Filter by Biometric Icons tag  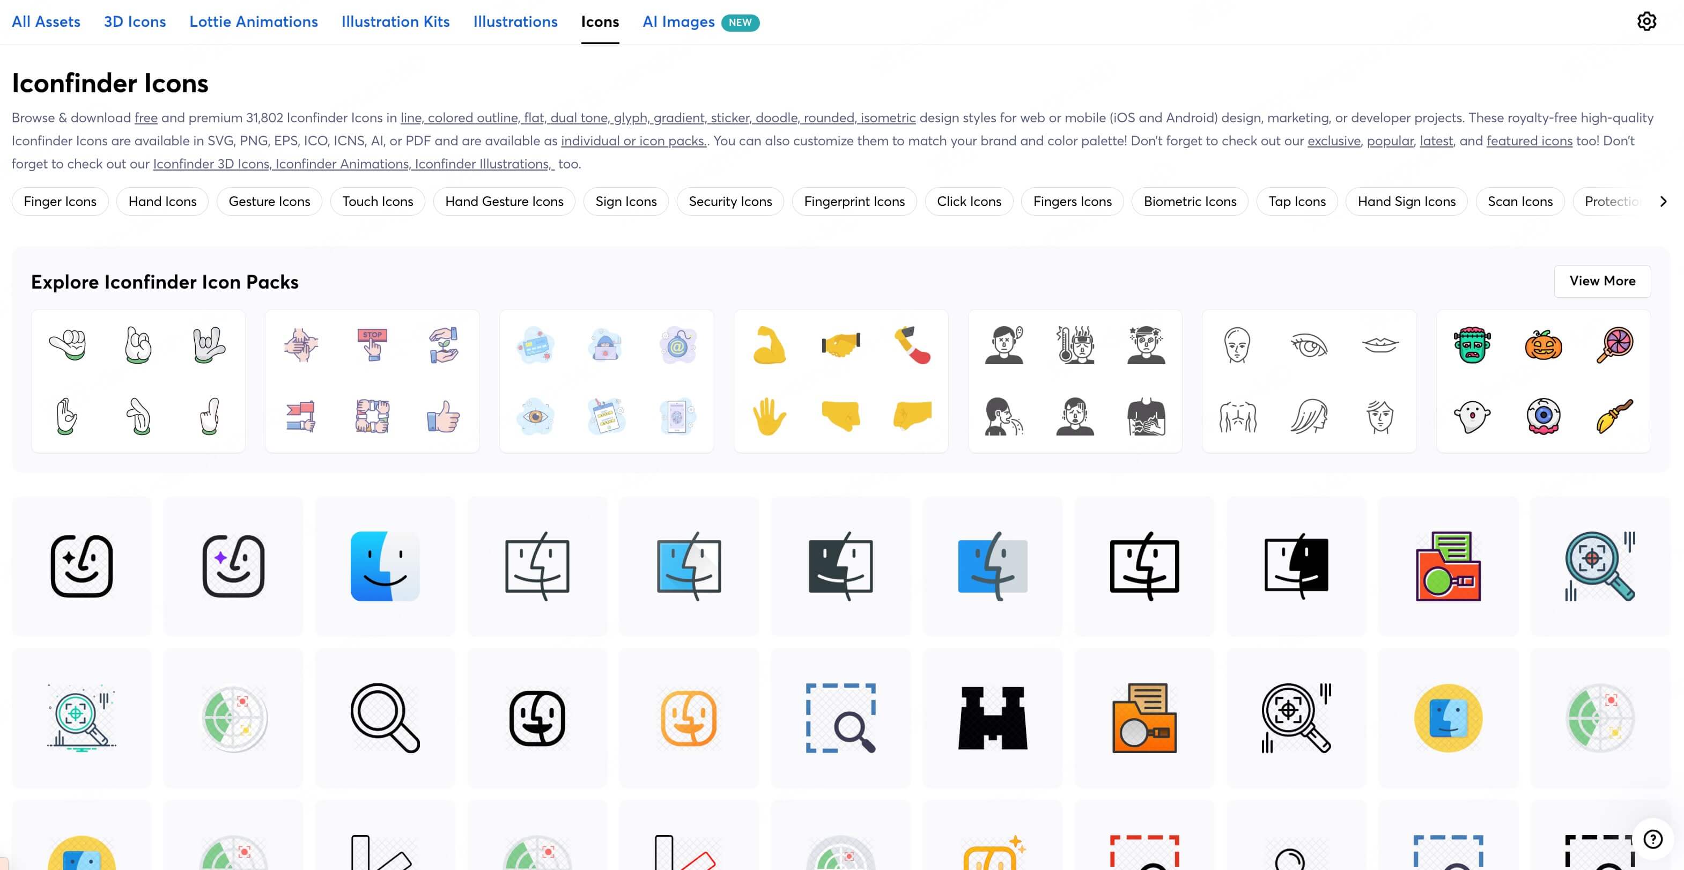1190,201
